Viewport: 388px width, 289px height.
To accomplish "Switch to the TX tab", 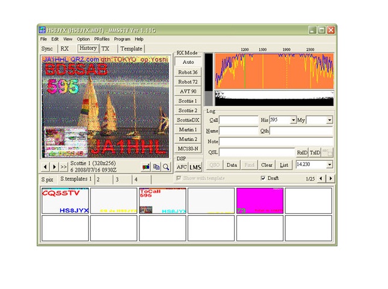I will click(x=105, y=49).
